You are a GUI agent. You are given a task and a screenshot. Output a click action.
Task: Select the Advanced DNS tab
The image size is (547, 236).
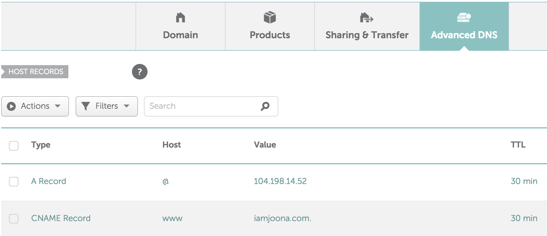[x=464, y=26]
